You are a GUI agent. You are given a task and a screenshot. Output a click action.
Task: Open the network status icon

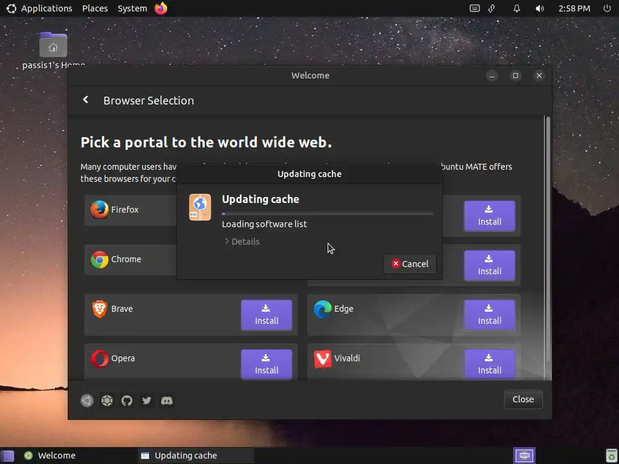point(492,8)
